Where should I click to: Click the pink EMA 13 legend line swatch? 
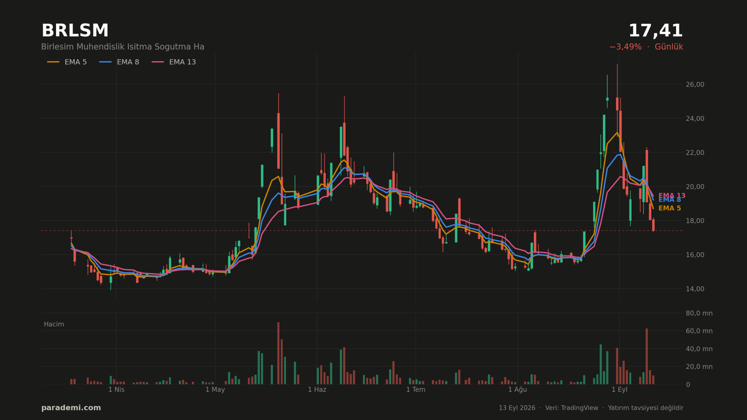coord(158,62)
